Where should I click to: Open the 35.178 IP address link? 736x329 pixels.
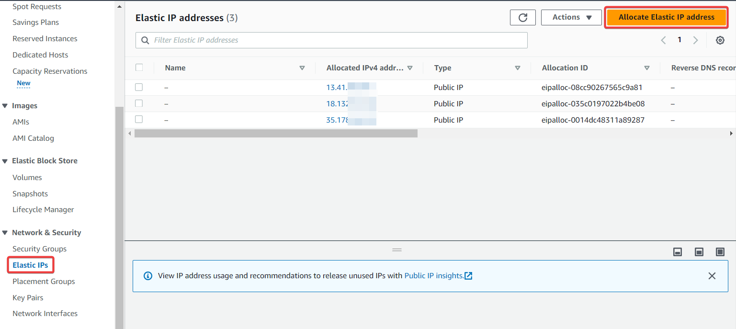coord(337,120)
